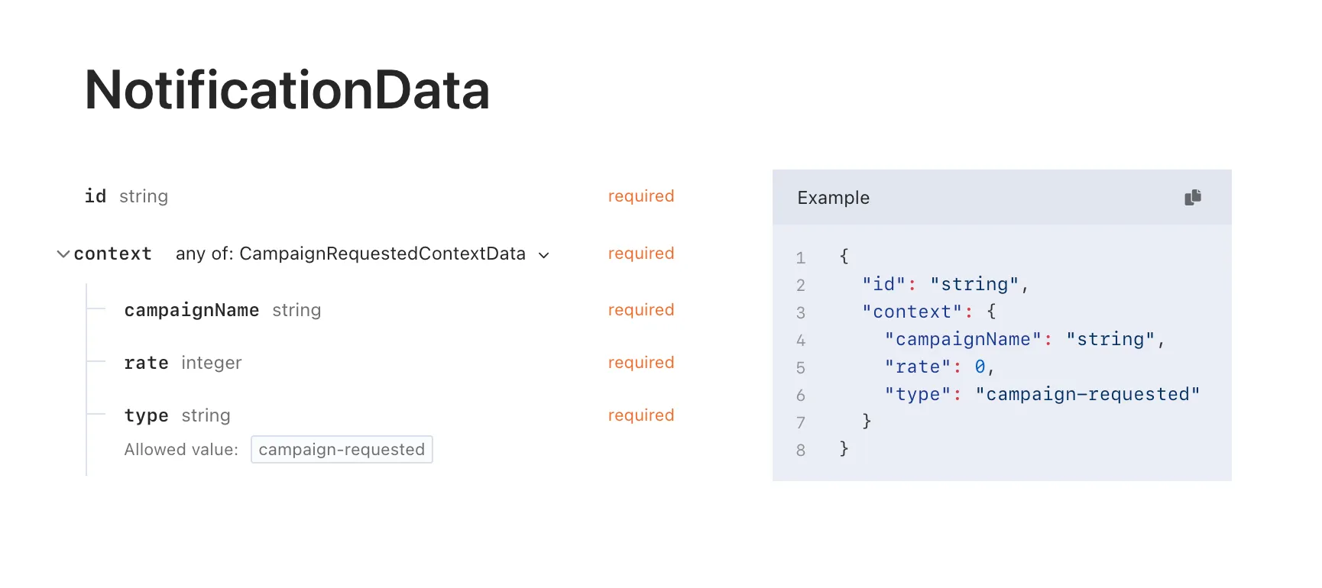Select the type string field
This screenshot has height=588, width=1322.
pyautogui.click(x=146, y=415)
